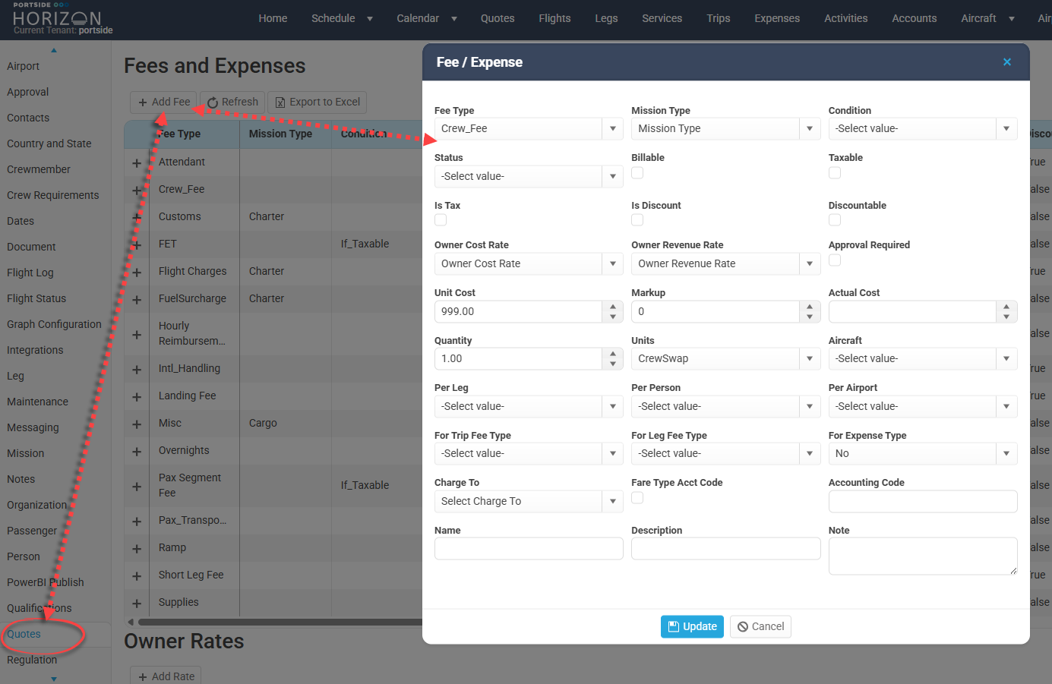The width and height of the screenshot is (1052, 684).
Task: Toggle the Approval Required checkbox
Action: pos(835,260)
